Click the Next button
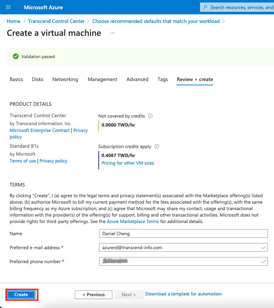The height and width of the screenshot is (308, 274). tap(129, 295)
